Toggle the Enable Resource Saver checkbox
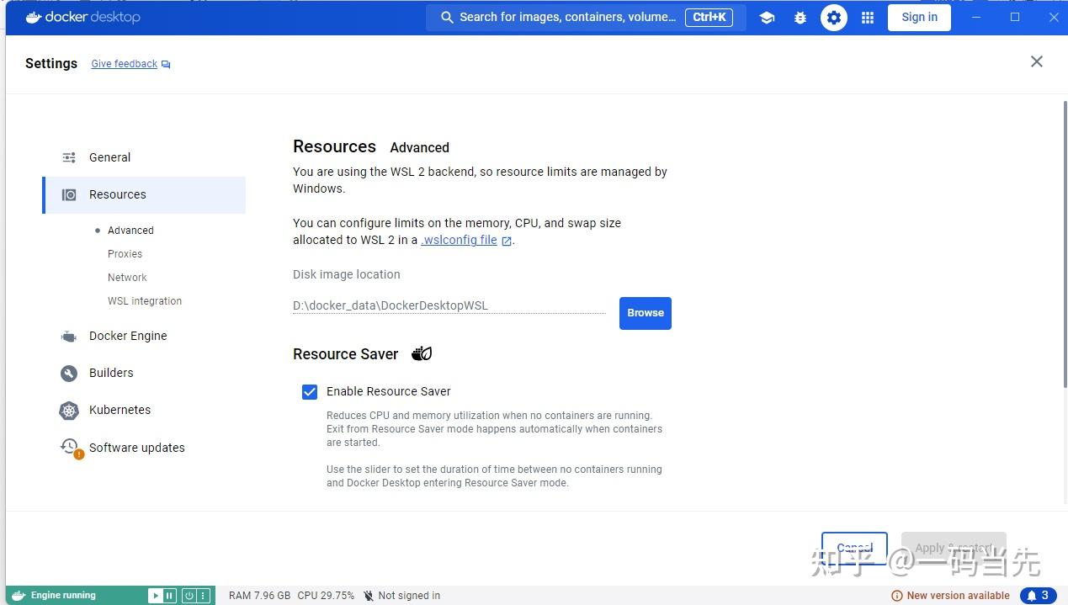 pos(310,391)
